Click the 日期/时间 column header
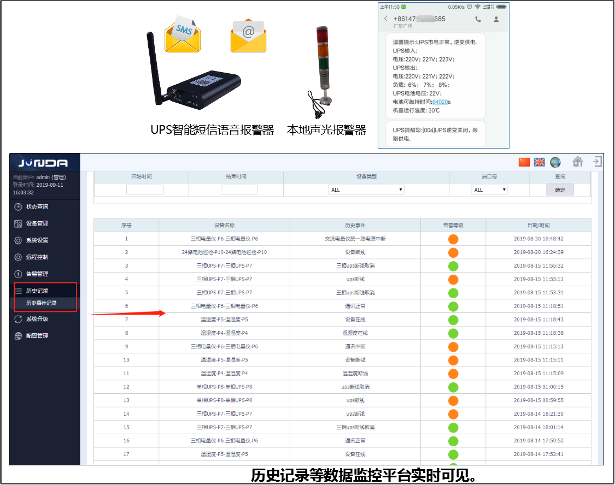615x485 pixels. click(538, 225)
